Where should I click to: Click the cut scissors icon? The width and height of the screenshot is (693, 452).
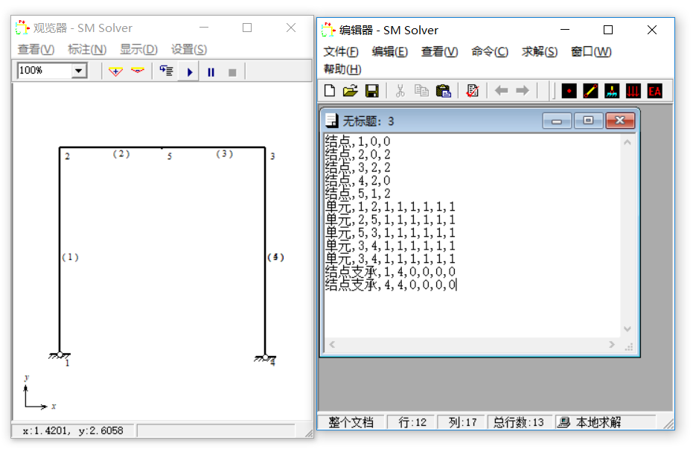tap(400, 91)
